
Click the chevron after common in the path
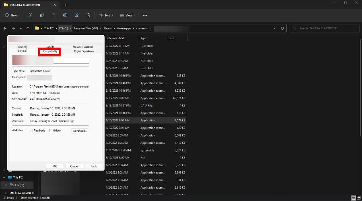coord(151,28)
